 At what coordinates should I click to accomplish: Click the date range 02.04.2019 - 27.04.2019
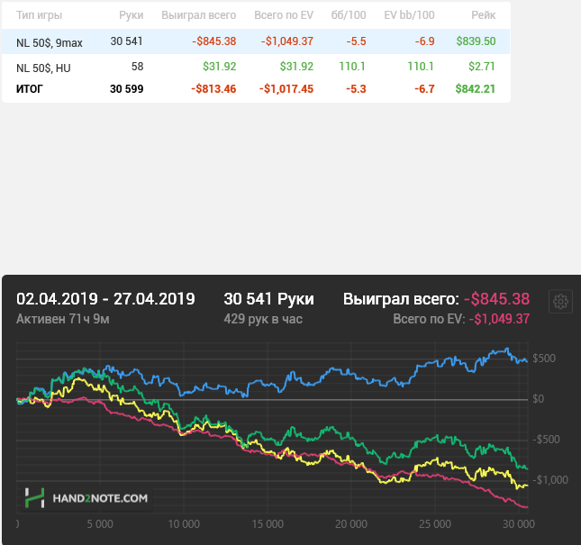pos(105,299)
